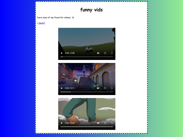Play the 0:04 cartoon legs video
This screenshot has width=183, height=137.
click(x=62, y=123)
